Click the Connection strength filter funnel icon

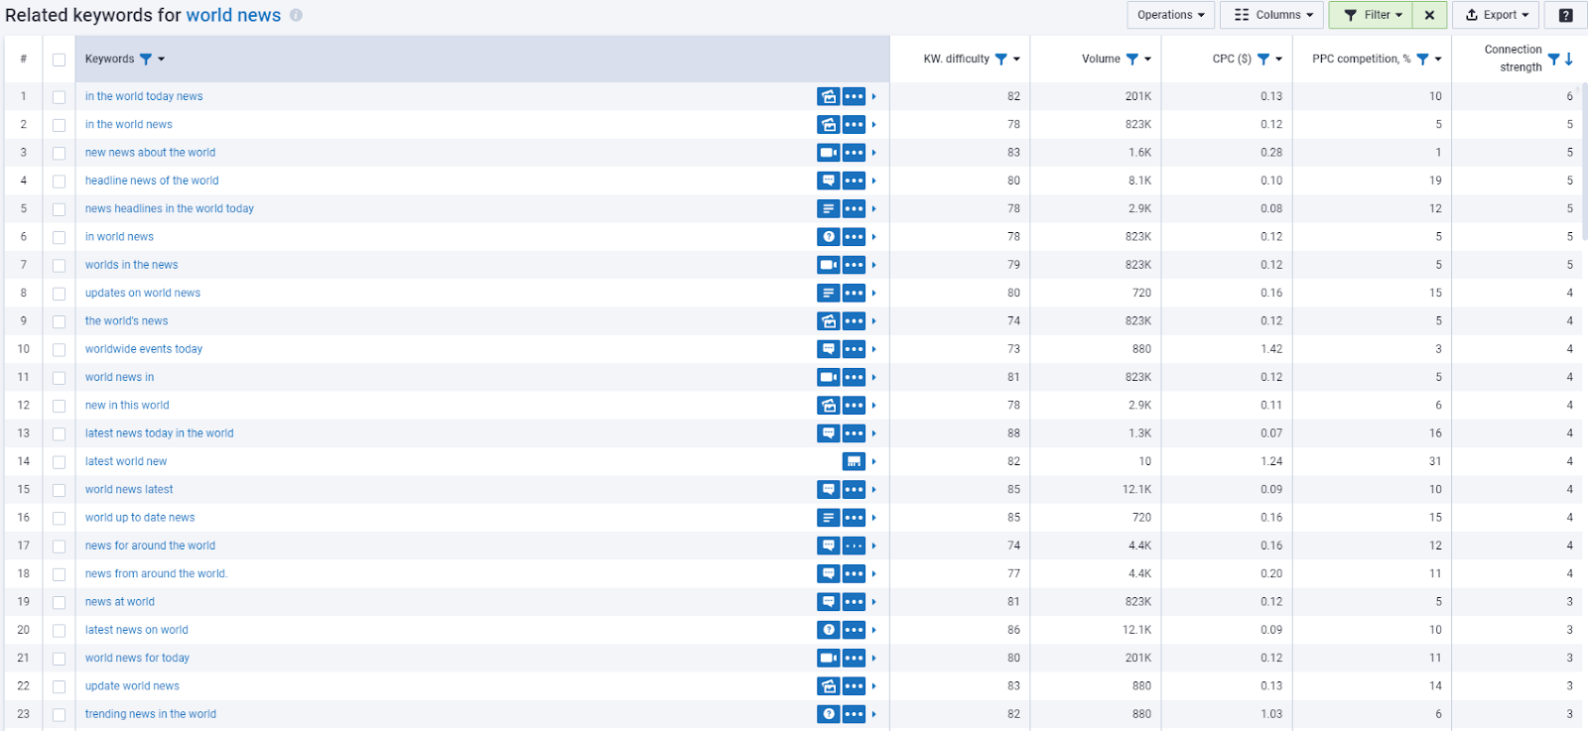click(x=1554, y=60)
